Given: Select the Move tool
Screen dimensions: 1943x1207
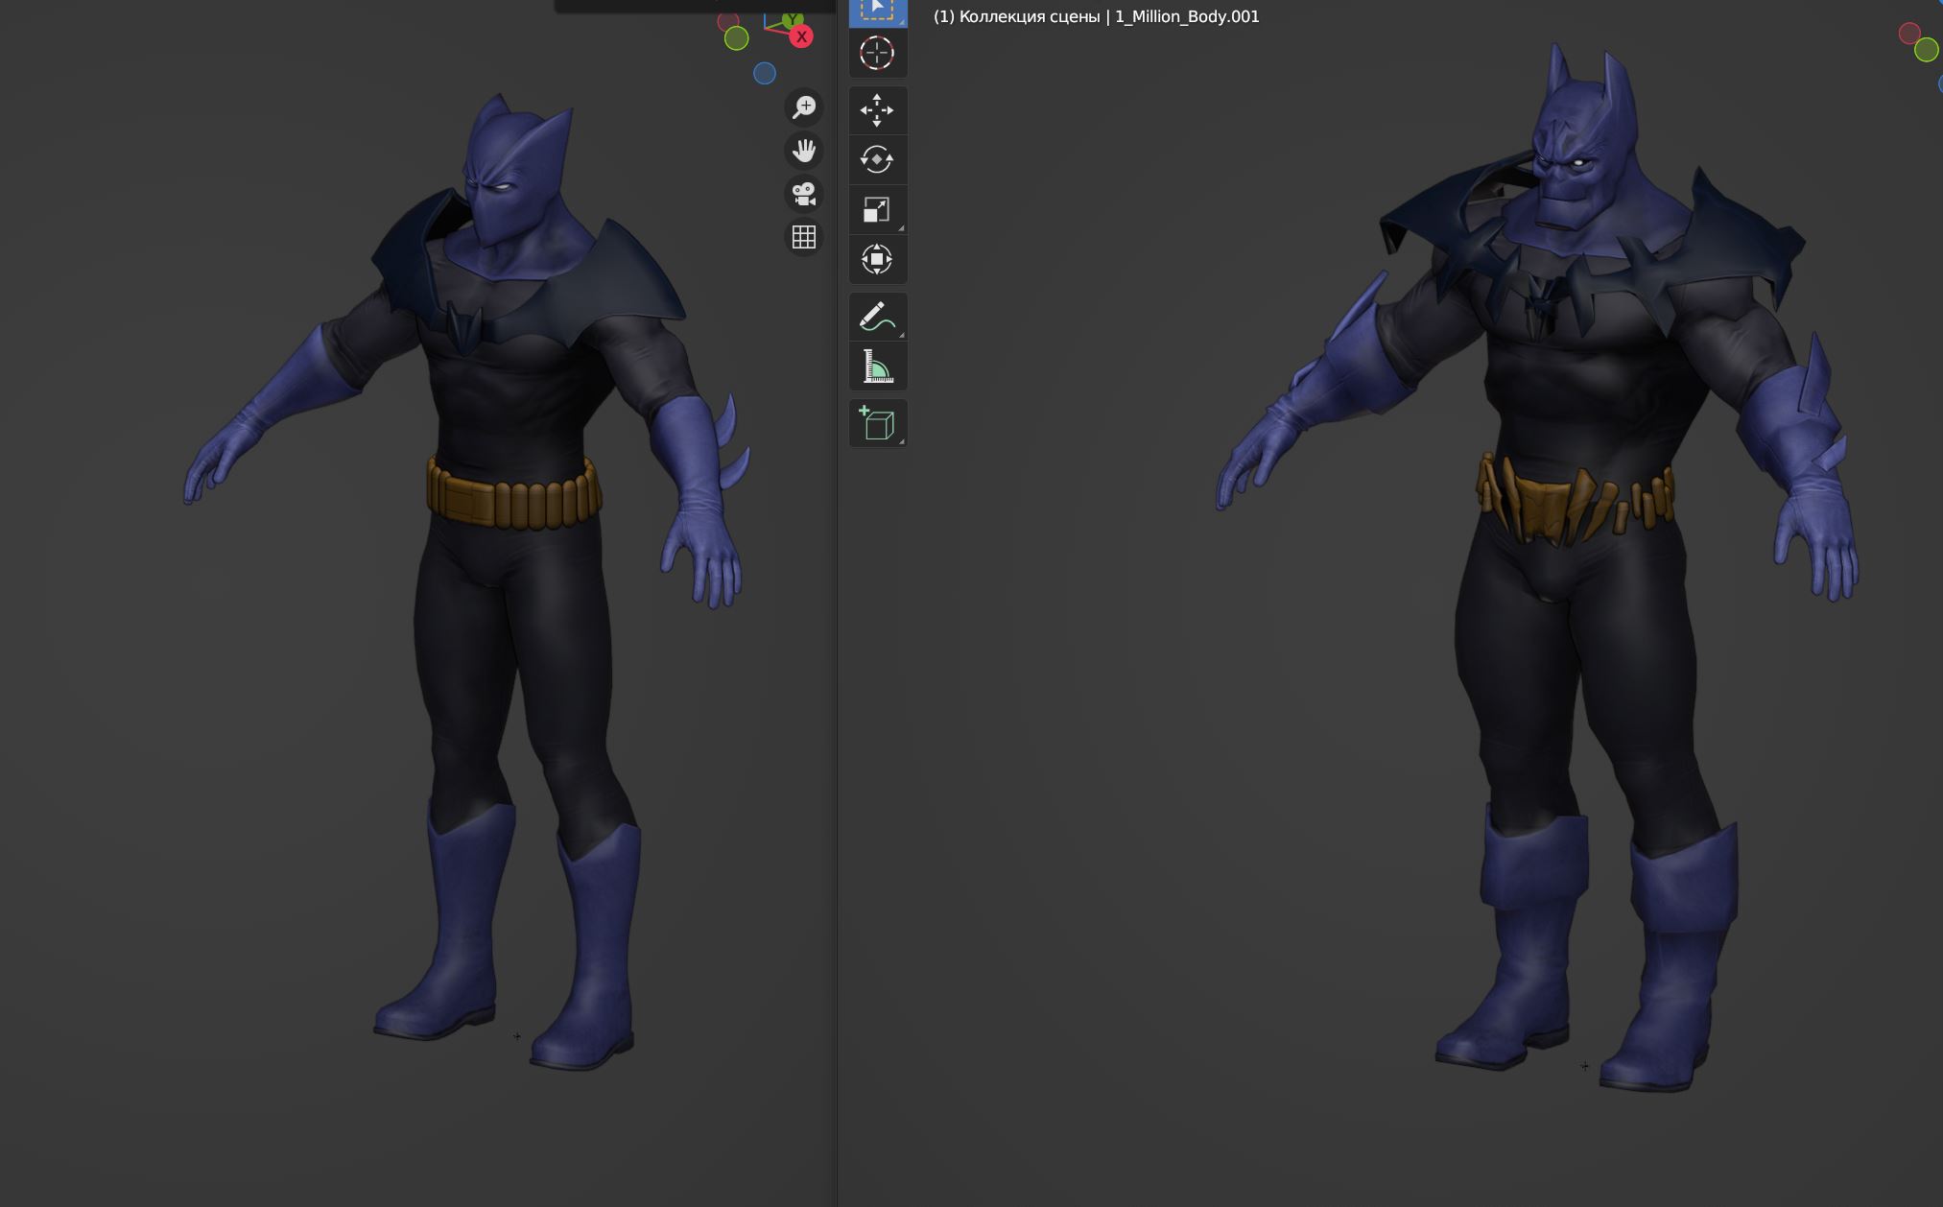Looking at the screenshot, I should click(877, 110).
